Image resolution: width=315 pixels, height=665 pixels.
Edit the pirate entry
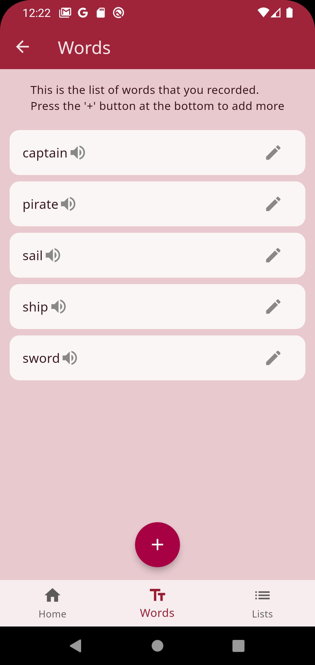coord(273,204)
